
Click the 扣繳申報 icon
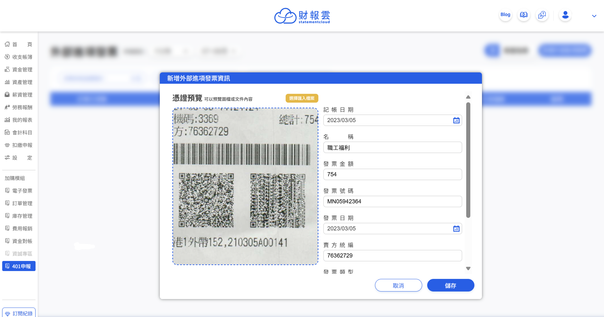7,145
